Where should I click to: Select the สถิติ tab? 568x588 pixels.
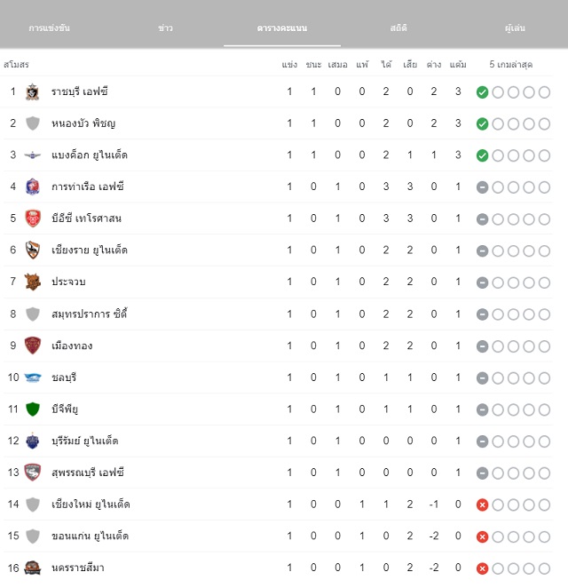click(398, 28)
